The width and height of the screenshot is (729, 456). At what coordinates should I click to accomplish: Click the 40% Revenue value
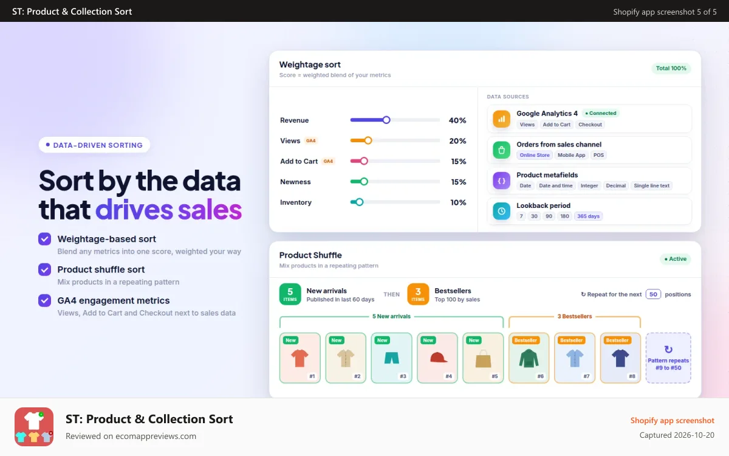click(457, 120)
